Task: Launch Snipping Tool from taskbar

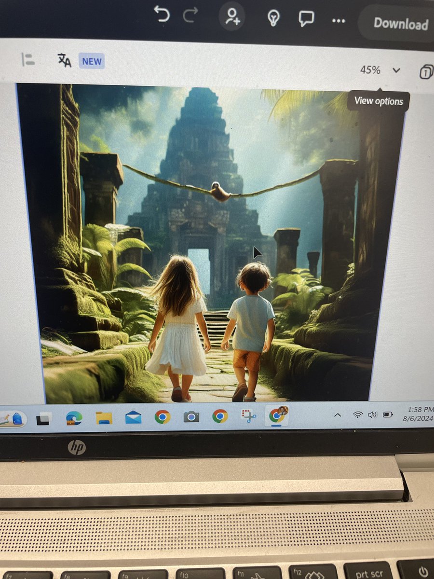Action: tap(249, 415)
